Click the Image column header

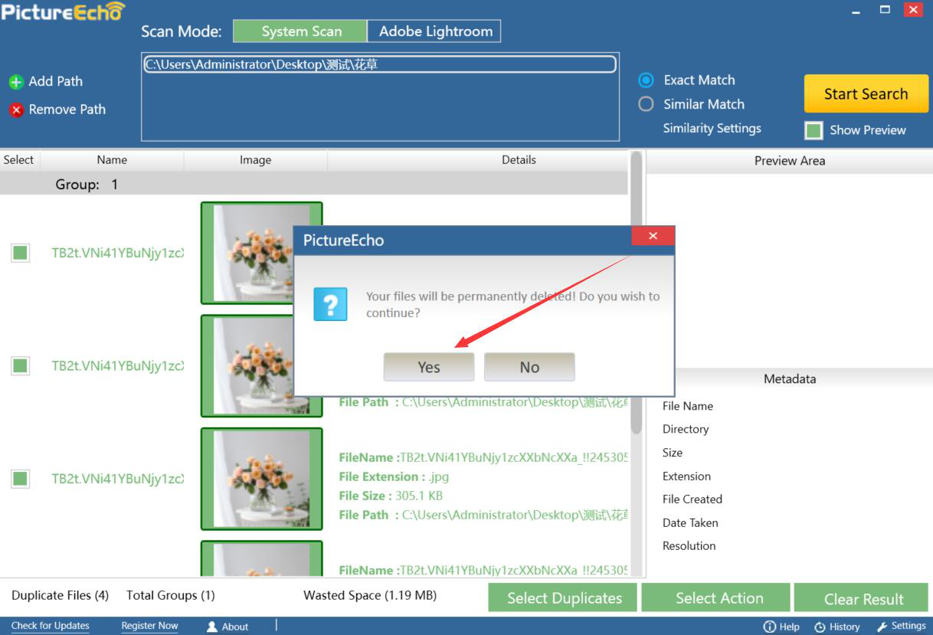(255, 160)
